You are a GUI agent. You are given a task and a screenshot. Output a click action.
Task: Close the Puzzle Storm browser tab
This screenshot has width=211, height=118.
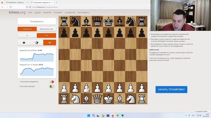(28, 2)
